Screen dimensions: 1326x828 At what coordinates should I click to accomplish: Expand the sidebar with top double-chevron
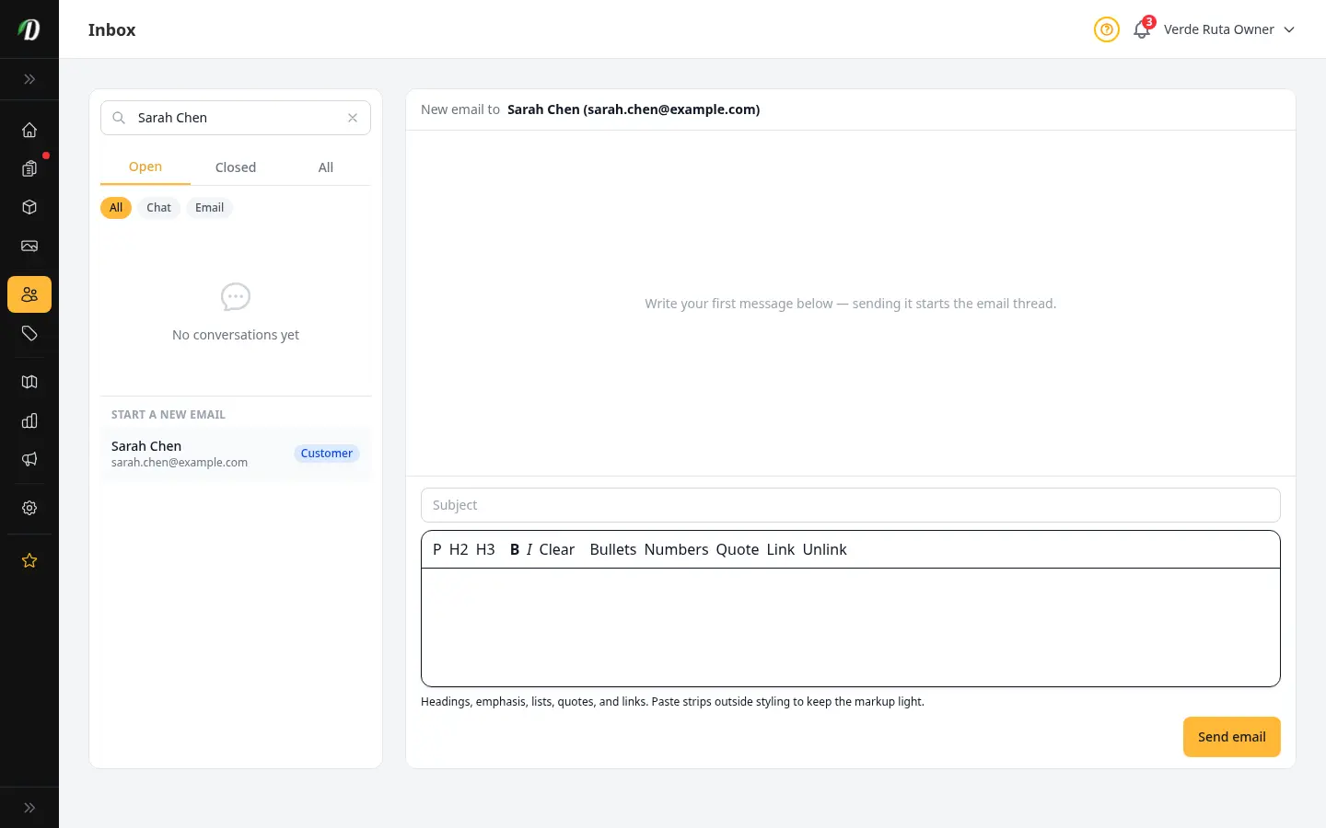[29, 79]
